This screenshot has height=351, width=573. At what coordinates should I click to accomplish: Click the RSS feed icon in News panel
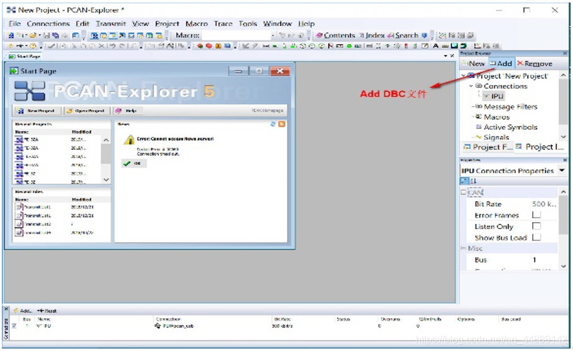[282, 124]
